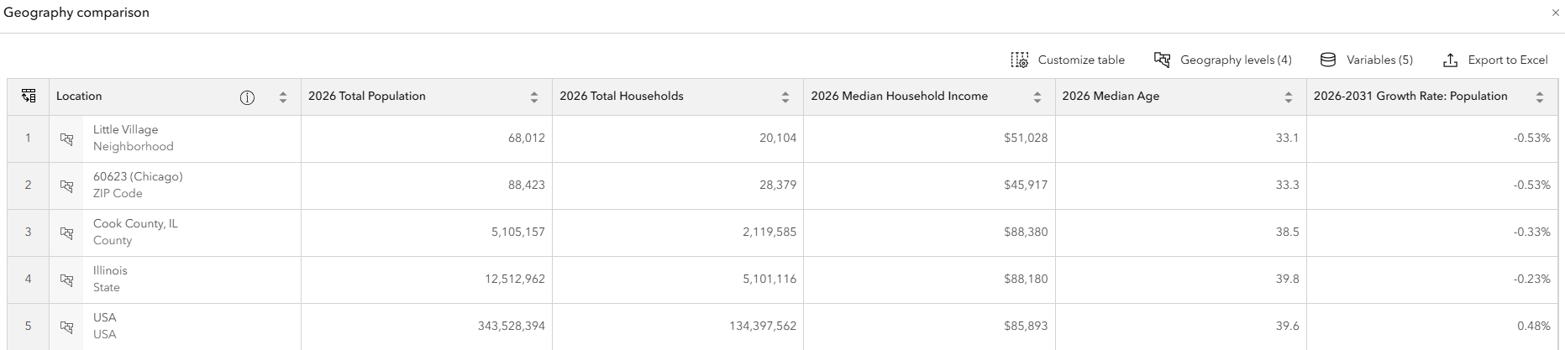
Task: Sort by Location column arrows
Action: (x=283, y=97)
